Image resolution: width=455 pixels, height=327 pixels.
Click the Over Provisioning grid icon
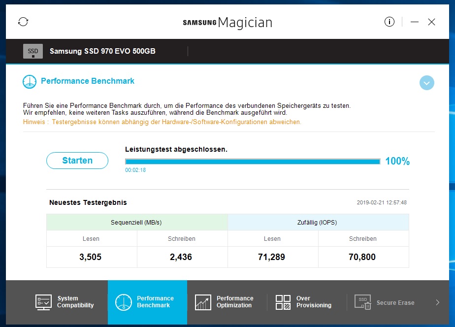(283, 302)
